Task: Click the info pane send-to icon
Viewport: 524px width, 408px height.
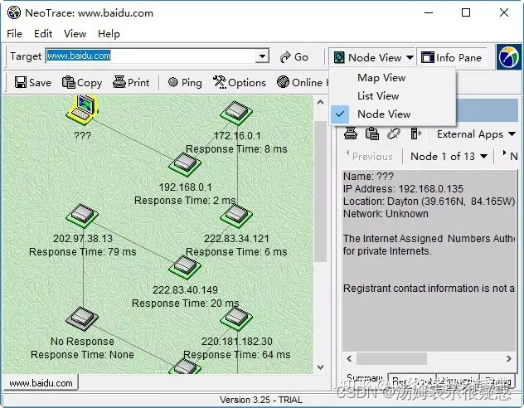Action: coord(415,134)
